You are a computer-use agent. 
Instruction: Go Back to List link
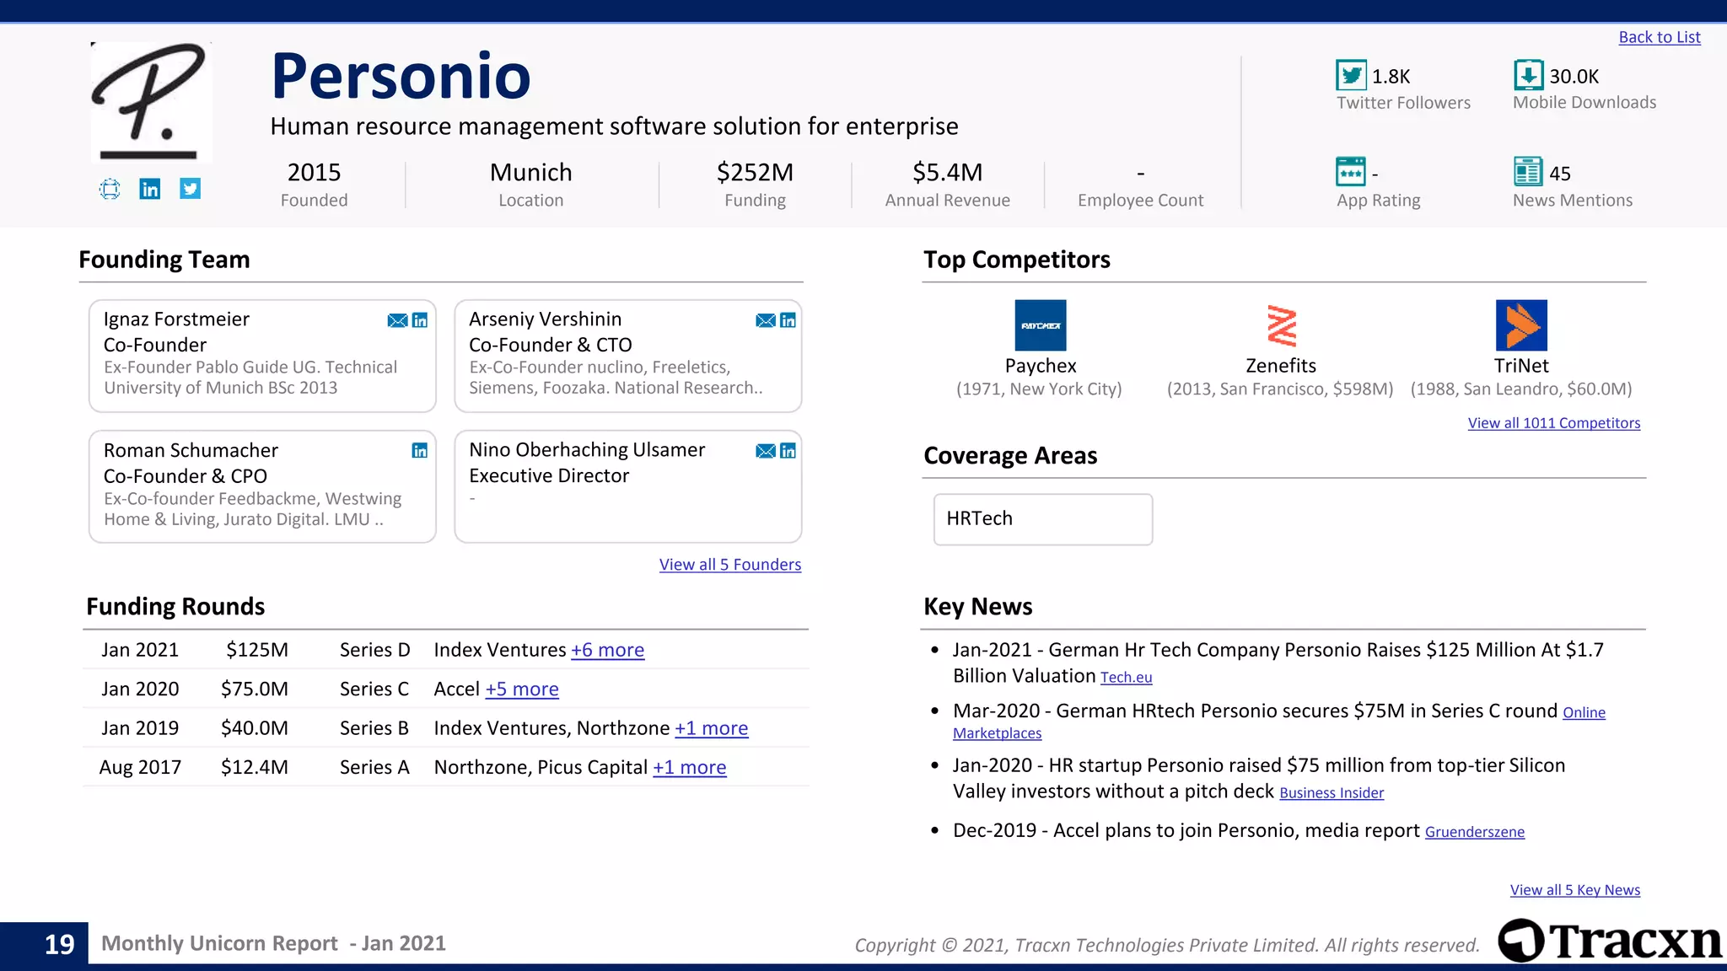(x=1660, y=37)
